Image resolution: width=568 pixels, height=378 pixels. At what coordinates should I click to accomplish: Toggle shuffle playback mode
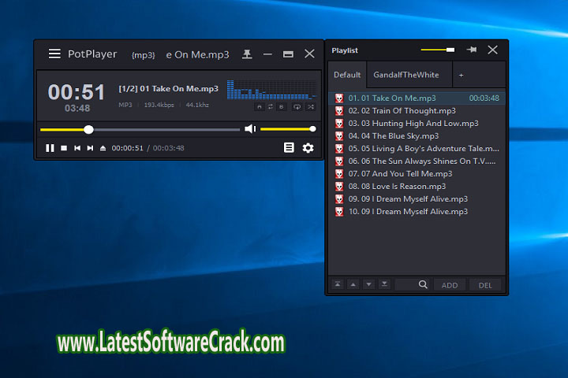[310, 106]
